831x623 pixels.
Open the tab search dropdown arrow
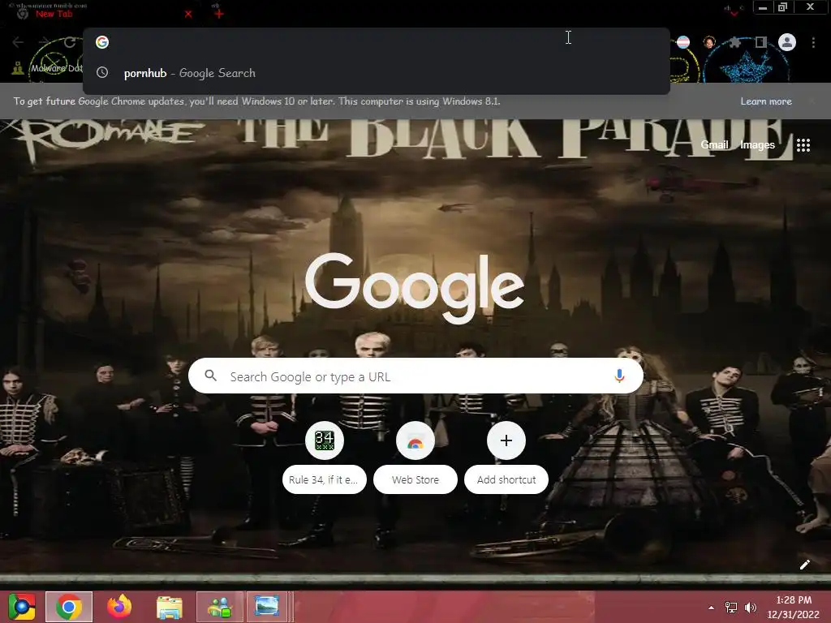[734, 14]
